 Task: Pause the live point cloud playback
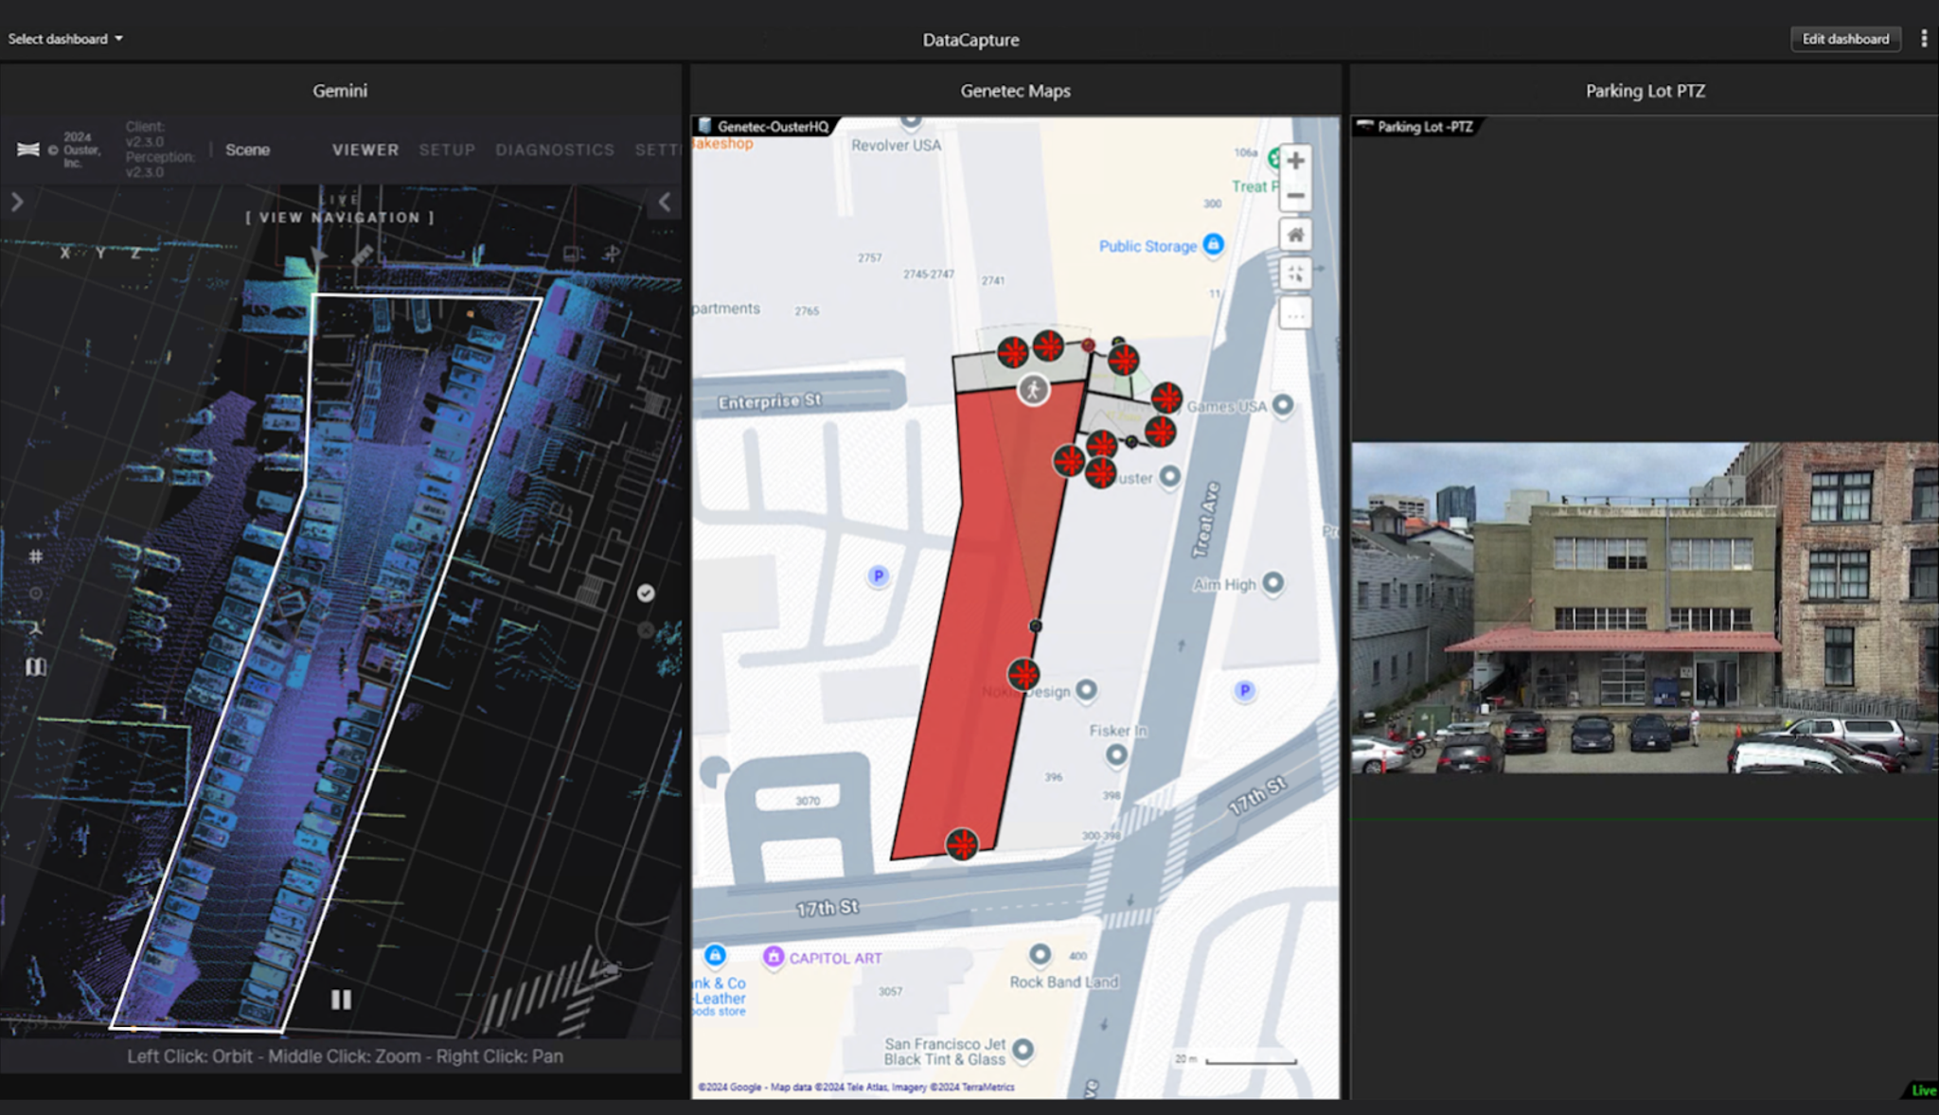(342, 1000)
